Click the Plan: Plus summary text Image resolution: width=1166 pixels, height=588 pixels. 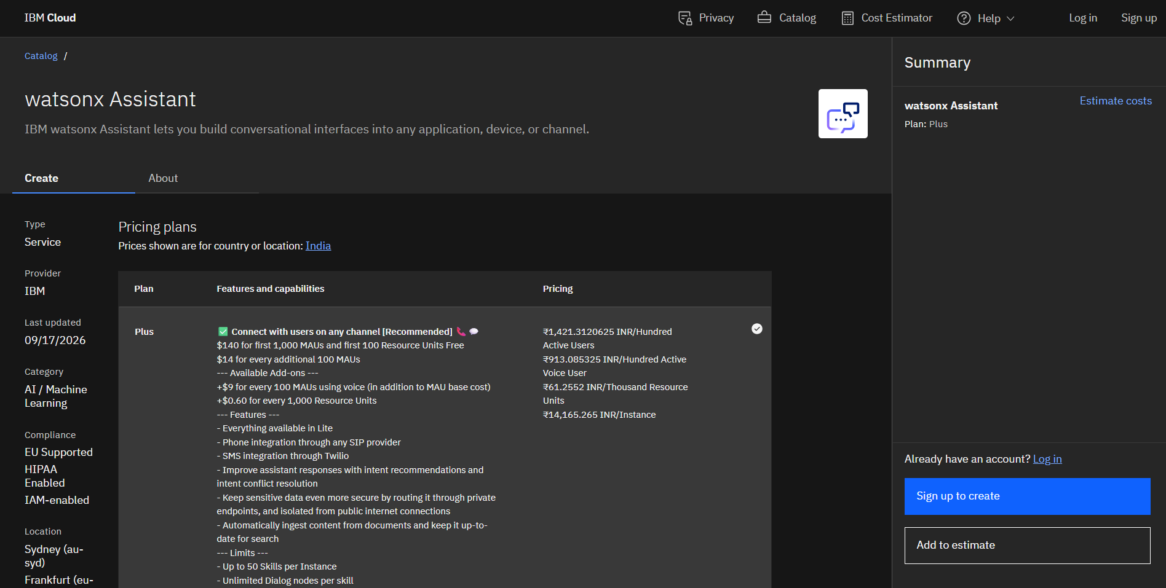tap(926, 124)
